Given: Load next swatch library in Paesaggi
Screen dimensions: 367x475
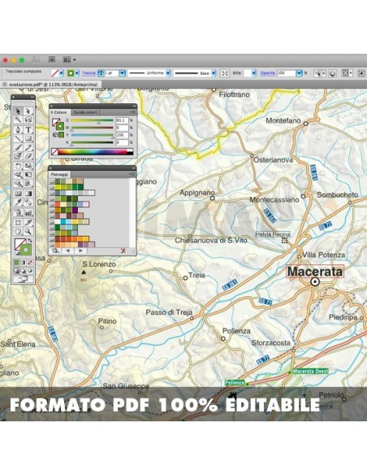Looking at the screenshot, I should tap(80, 251).
